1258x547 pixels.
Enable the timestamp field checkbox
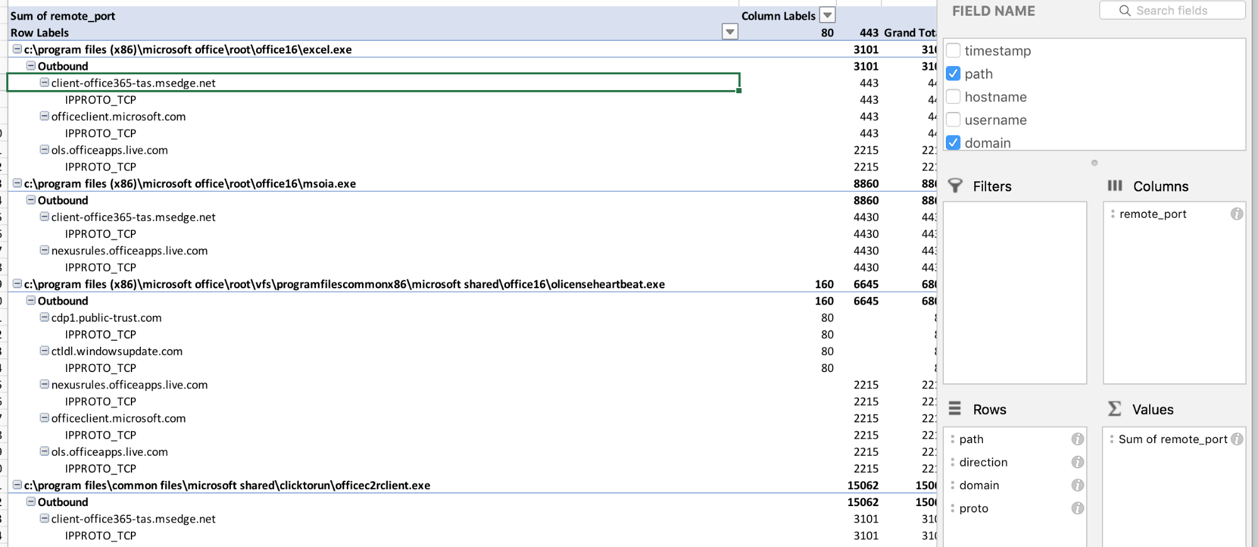[x=953, y=50]
